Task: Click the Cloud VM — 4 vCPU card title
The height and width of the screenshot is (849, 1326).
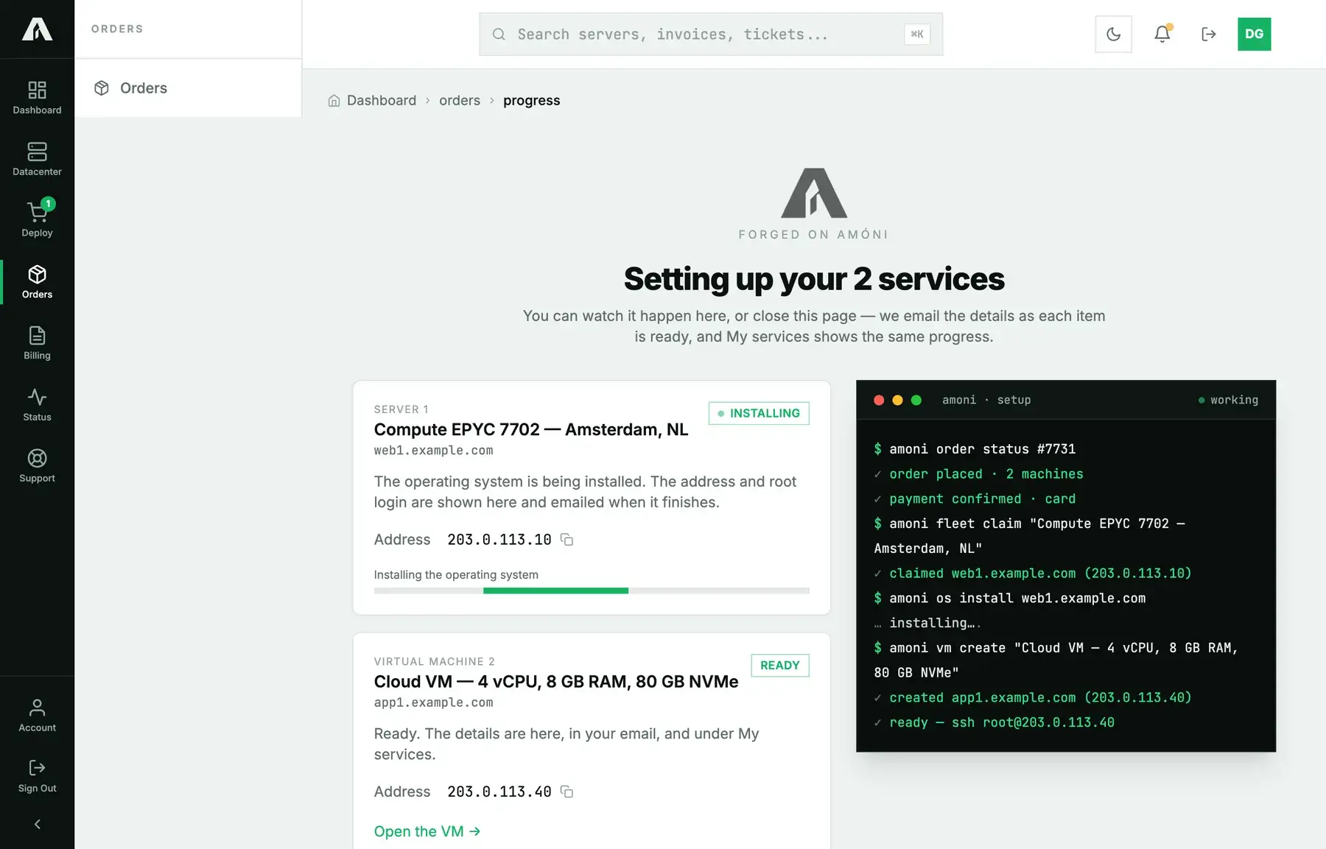Action: (x=555, y=682)
